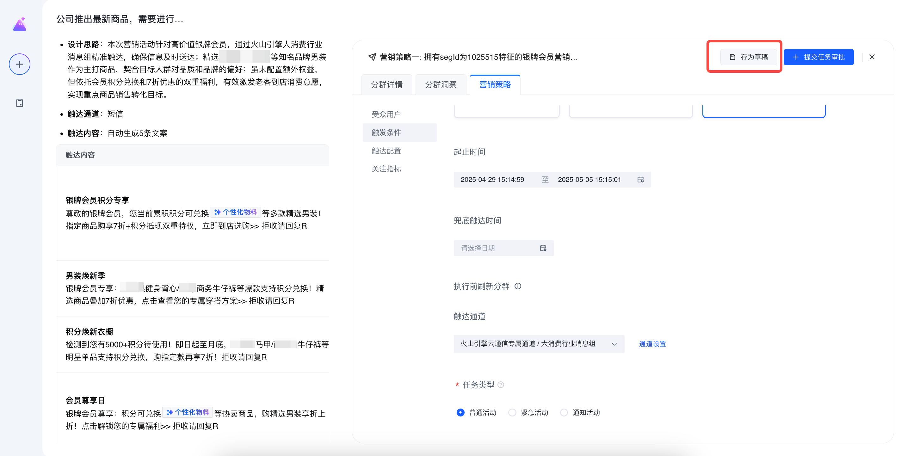Go to 触达配置 section in side nav

tap(386, 151)
